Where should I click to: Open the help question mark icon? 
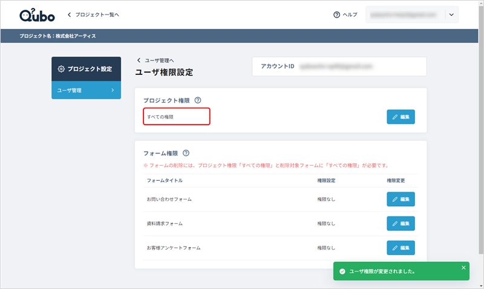[337, 15]
